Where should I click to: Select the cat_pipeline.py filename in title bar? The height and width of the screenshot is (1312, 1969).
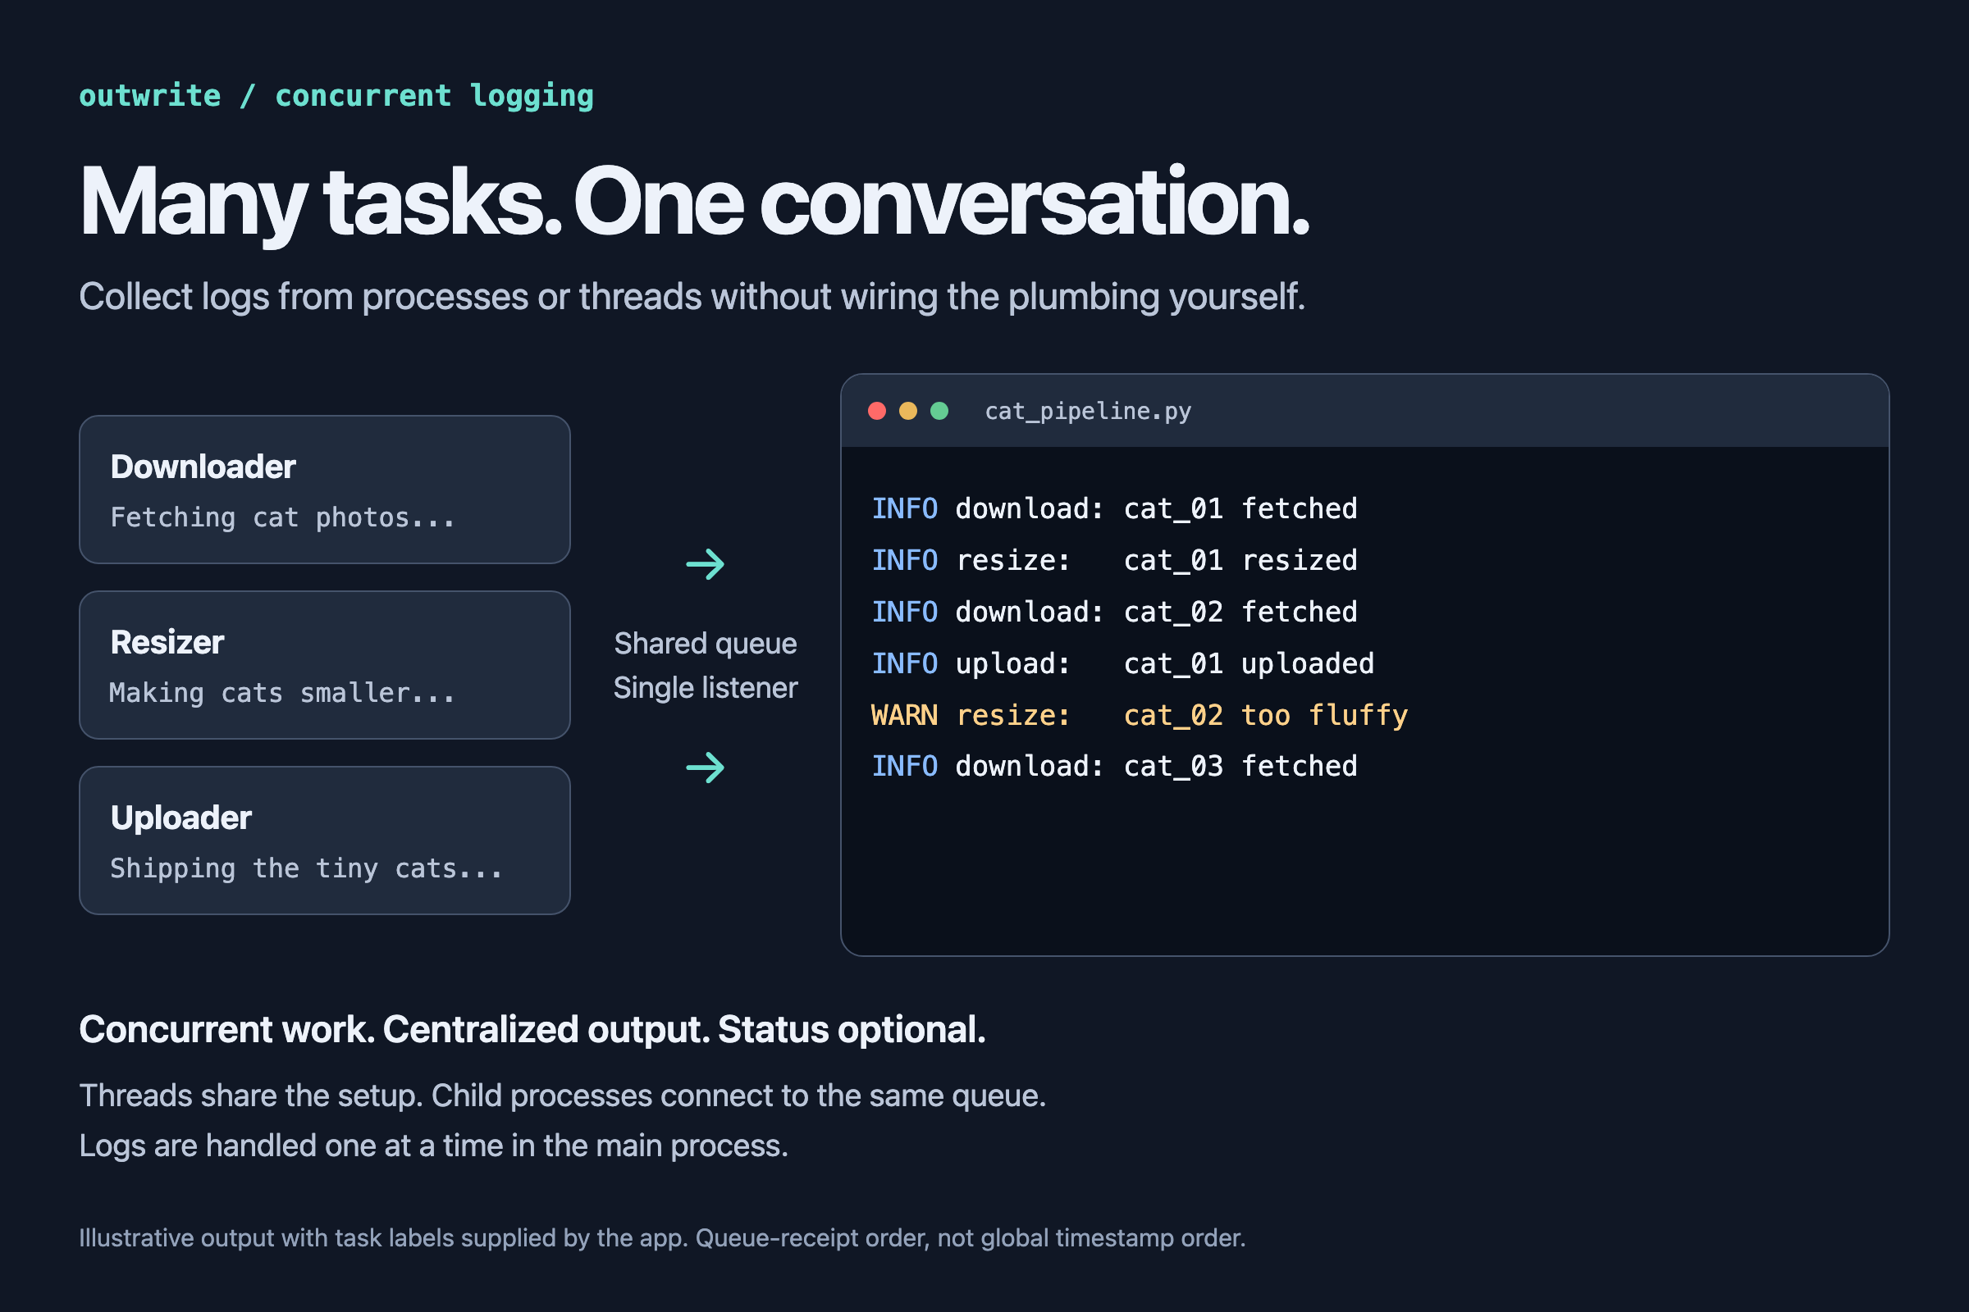(1088, 411)
